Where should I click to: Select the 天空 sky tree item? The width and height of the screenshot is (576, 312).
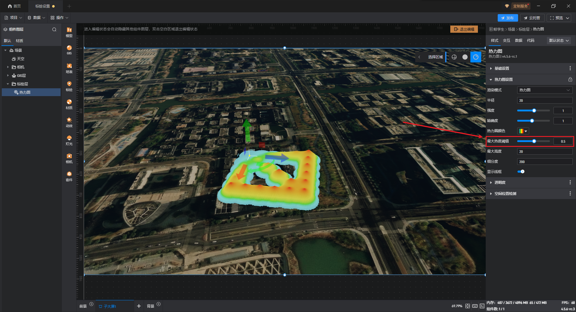(x=18, y=59)
